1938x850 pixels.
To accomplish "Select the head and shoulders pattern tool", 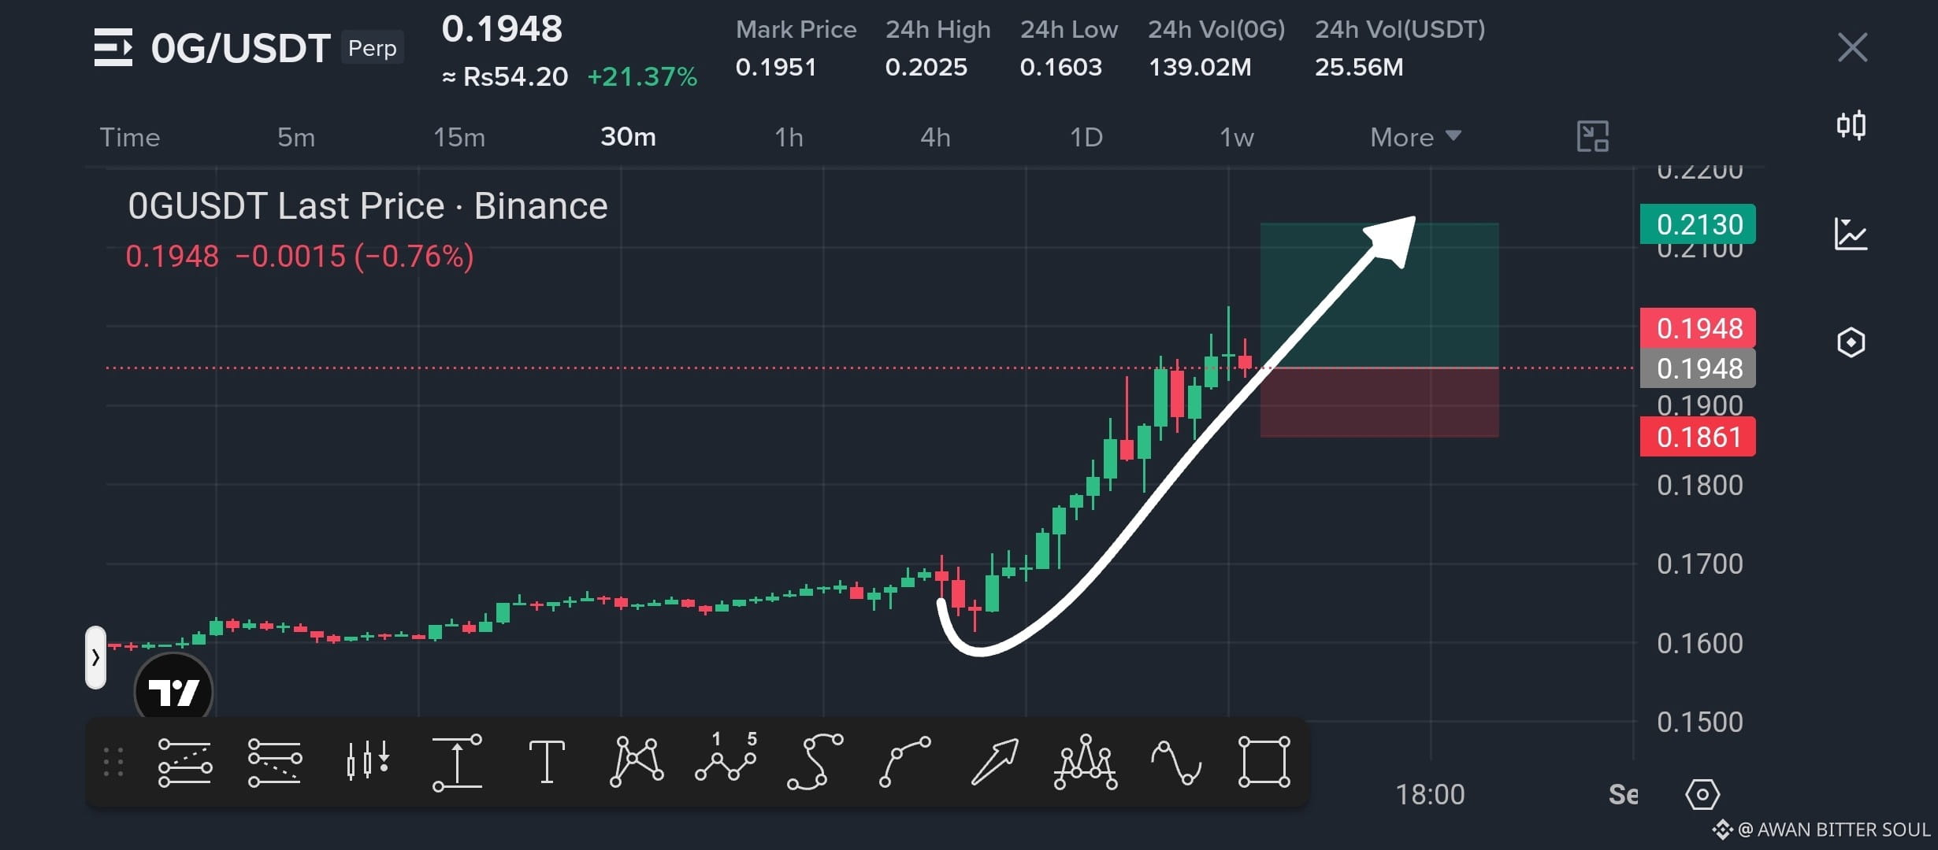I will point(1085,762).
